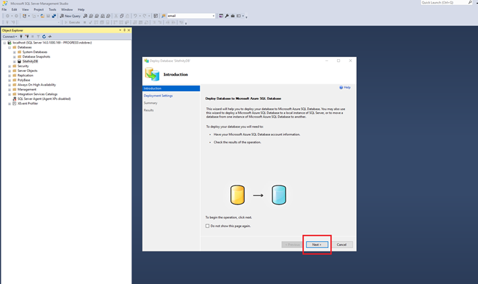Open the 'email' database combo box
The image size is (478, 284).
[x=212, y=16]
